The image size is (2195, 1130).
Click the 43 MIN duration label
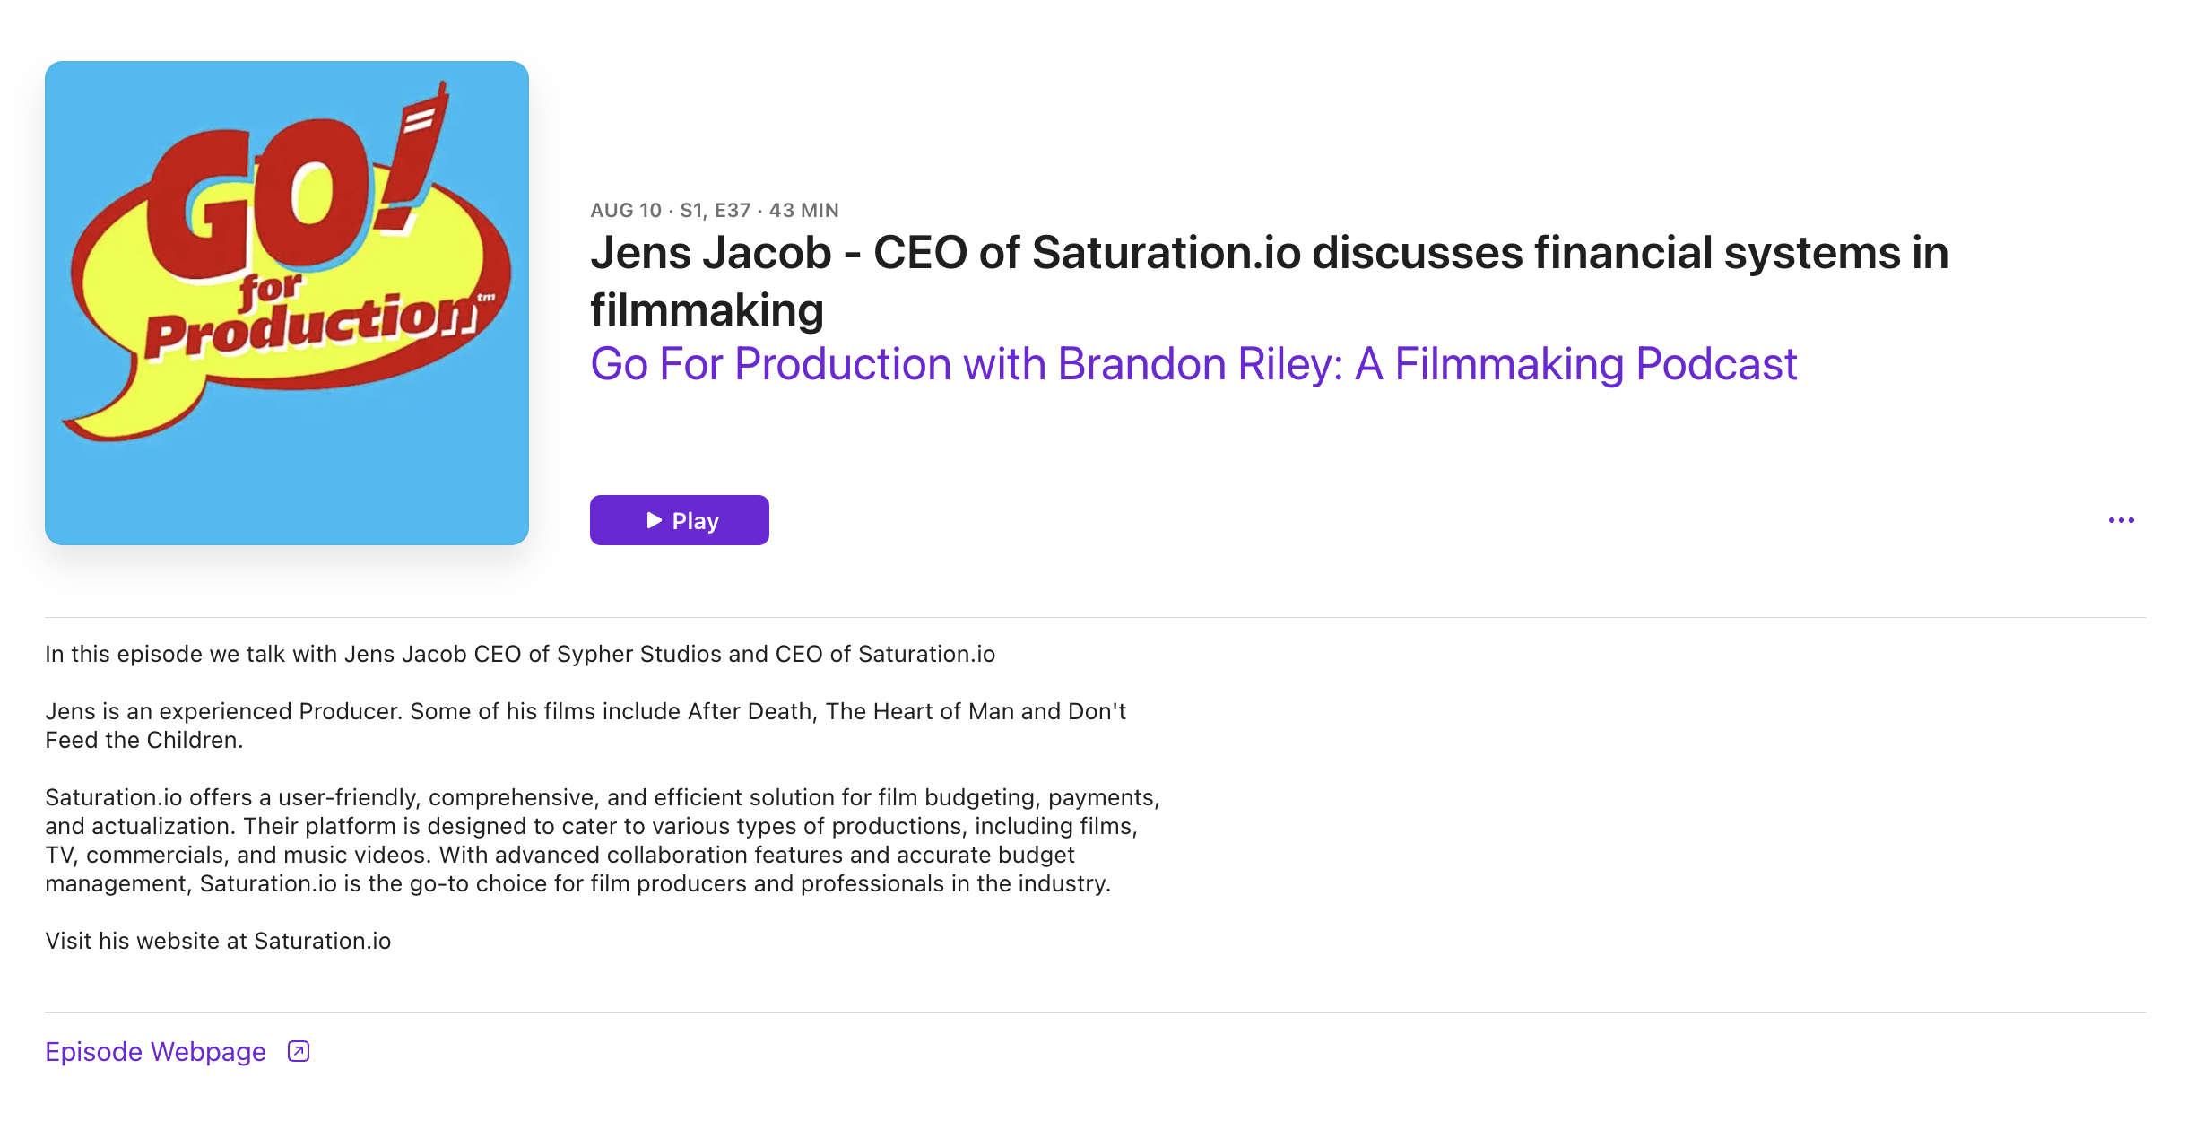(803, 211)
